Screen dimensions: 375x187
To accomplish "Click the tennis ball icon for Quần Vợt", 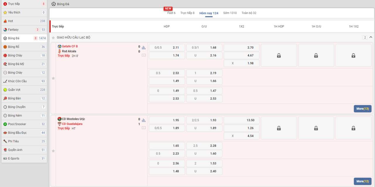I will (x=5, y=90).
